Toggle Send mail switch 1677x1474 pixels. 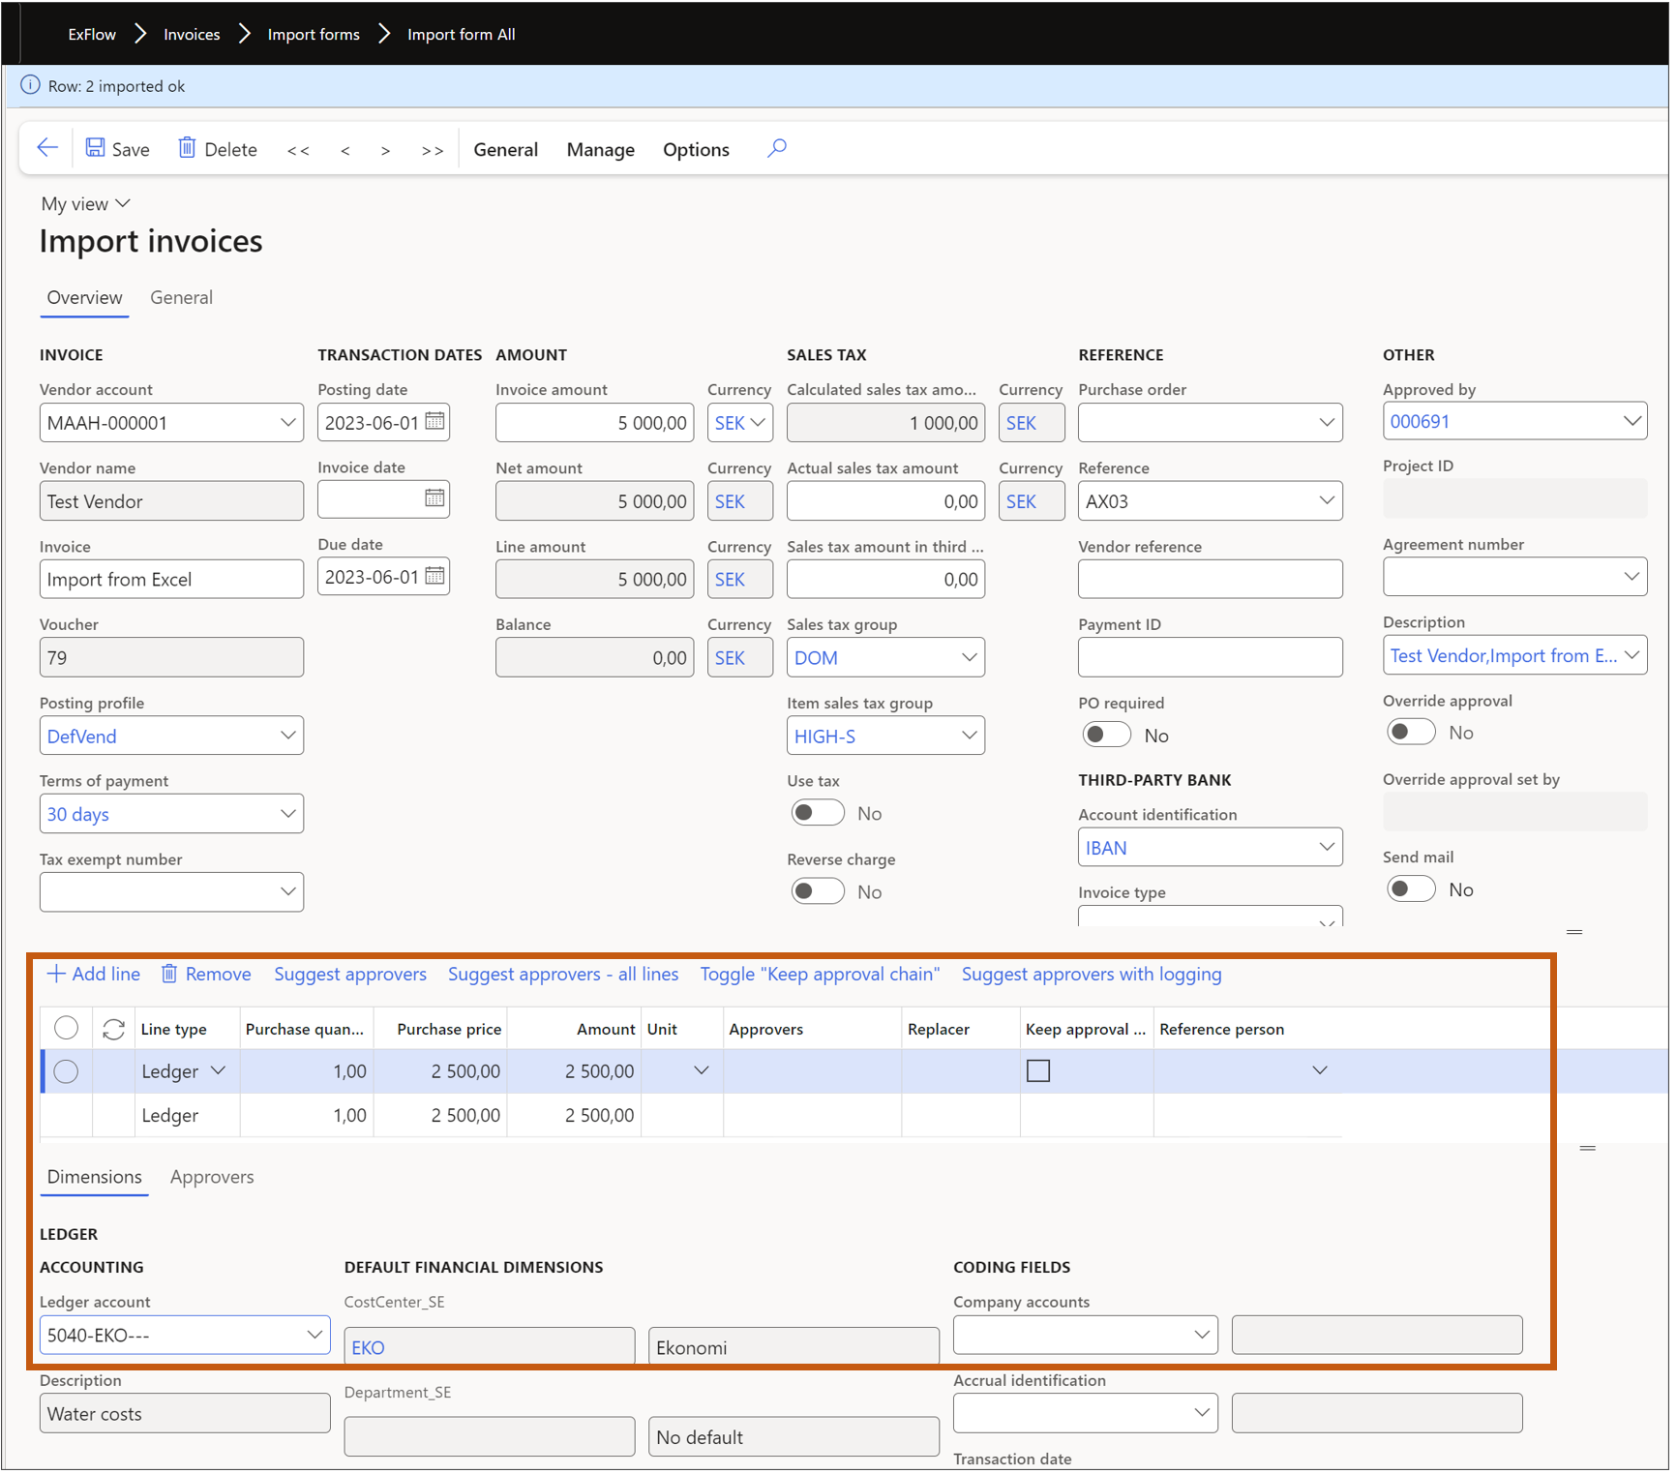pos(1410,888)
